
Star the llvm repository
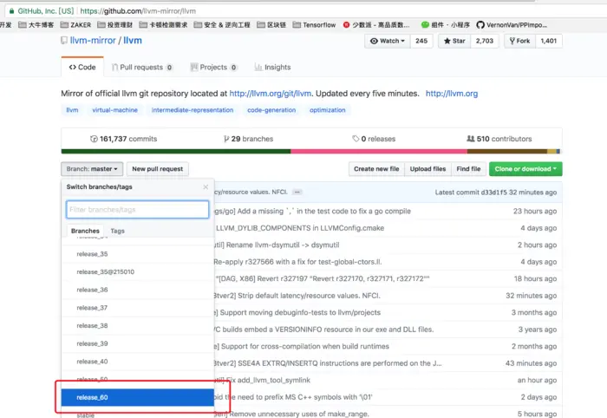click(x=454, y=41)
